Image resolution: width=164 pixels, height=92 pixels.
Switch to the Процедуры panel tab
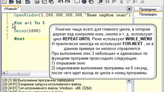point(148,14)
